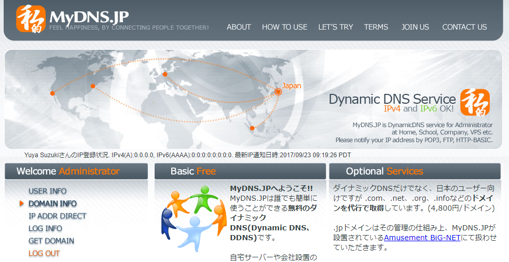Click the orange kanji icon beside Dynamic DNS Service
This screenshot has width=509, height=262.
pyautogui.click(x=475, y=102)
